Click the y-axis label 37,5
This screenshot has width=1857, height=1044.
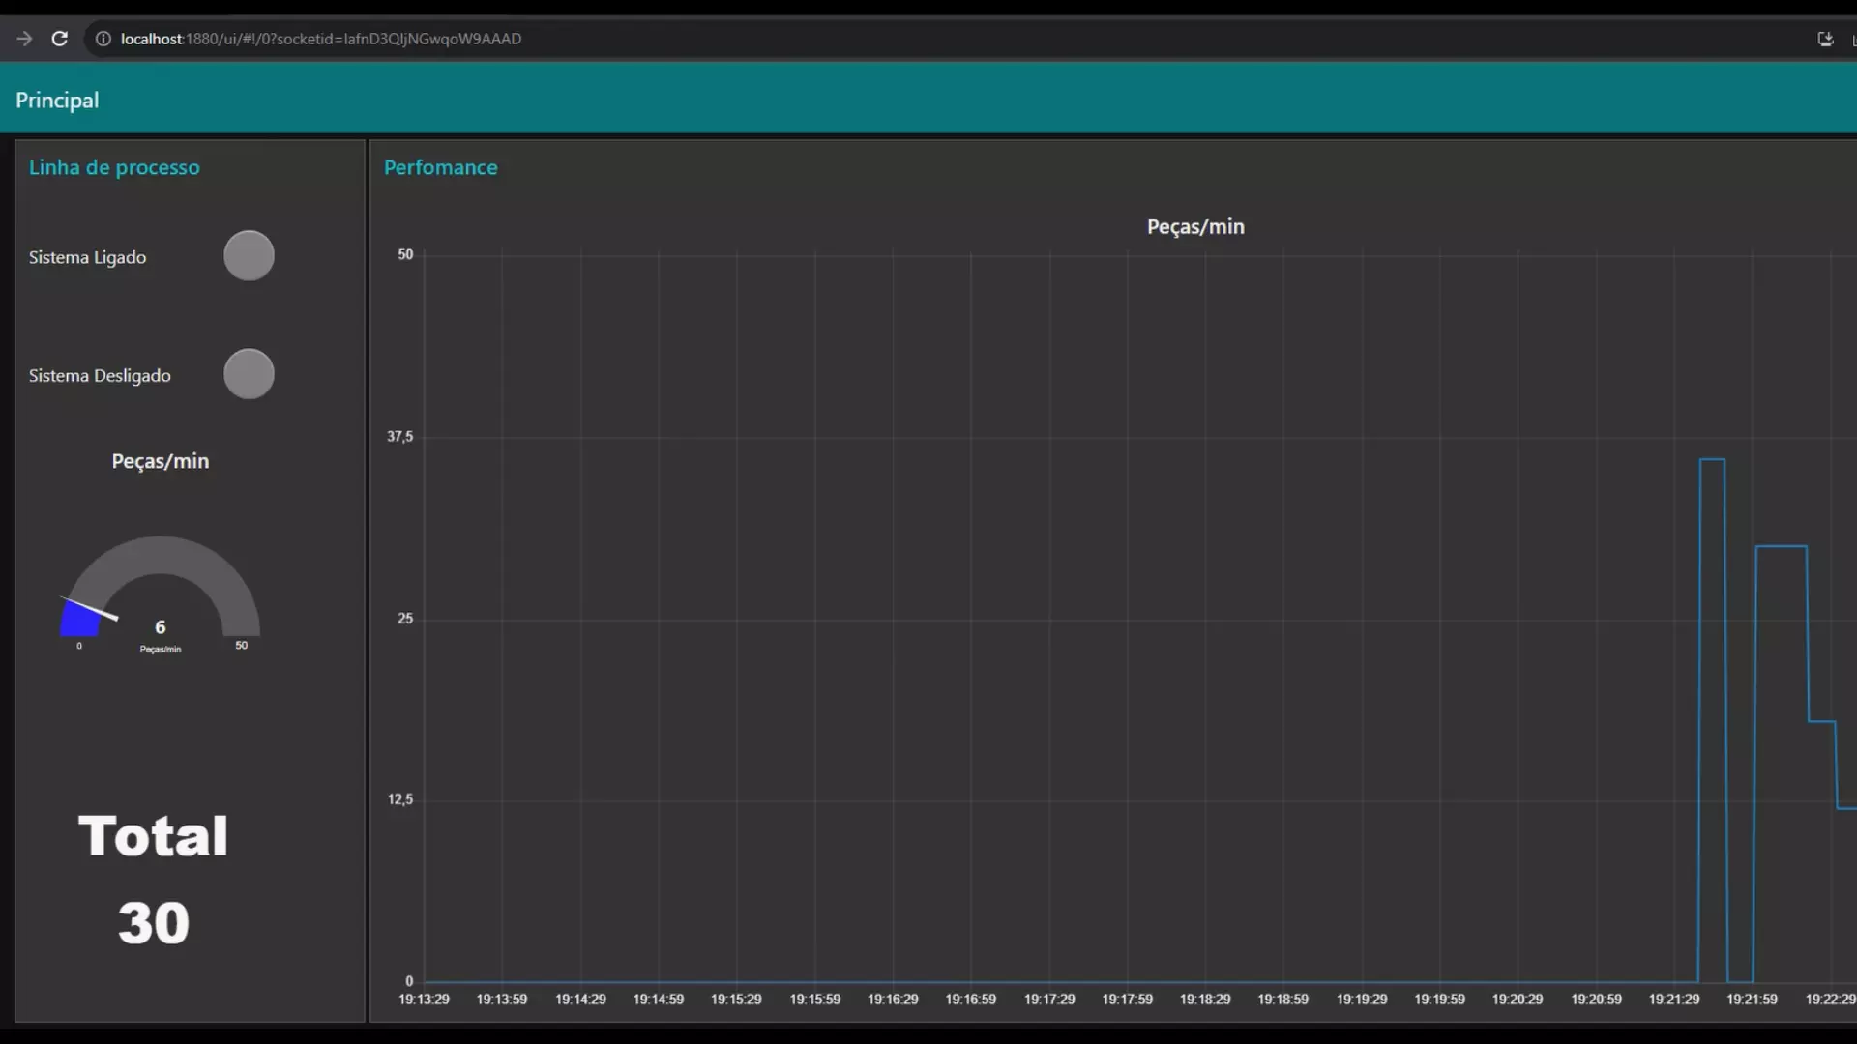(x=399, y=437)
